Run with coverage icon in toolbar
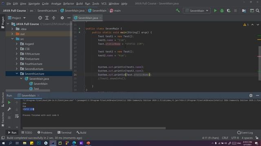261x146 pixels. 228,11
